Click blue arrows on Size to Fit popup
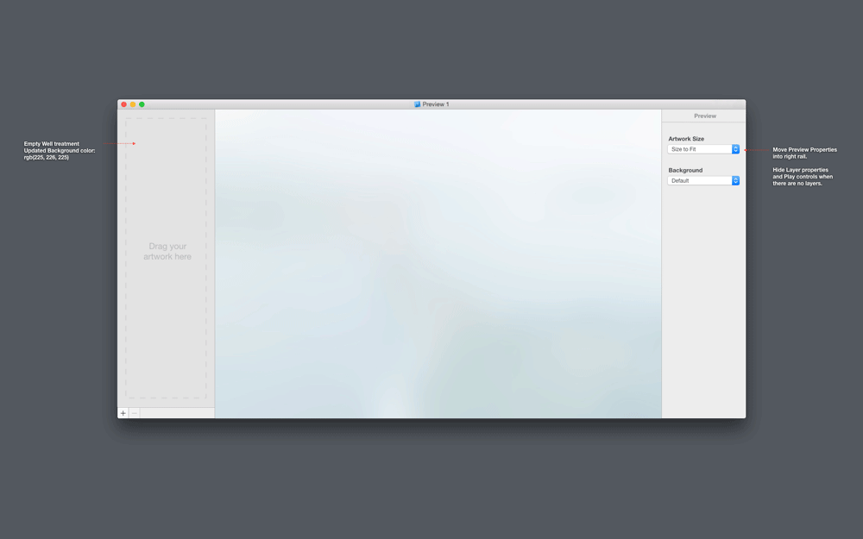Viewport: 863px width, 539px height. [735, 149]
